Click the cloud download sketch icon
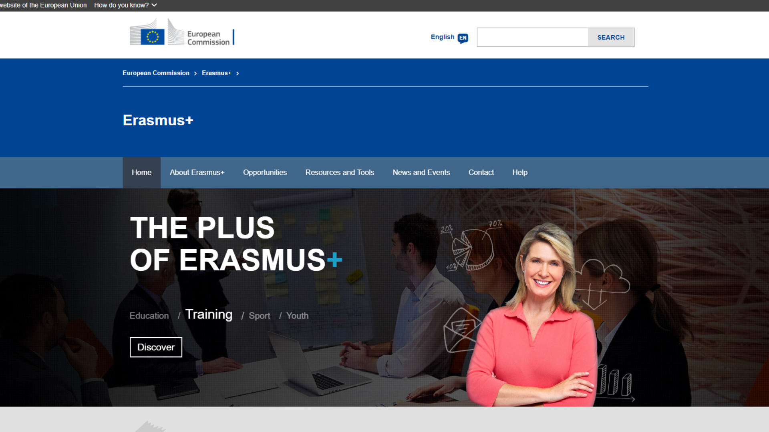769x432 pixels. (601, 282)
